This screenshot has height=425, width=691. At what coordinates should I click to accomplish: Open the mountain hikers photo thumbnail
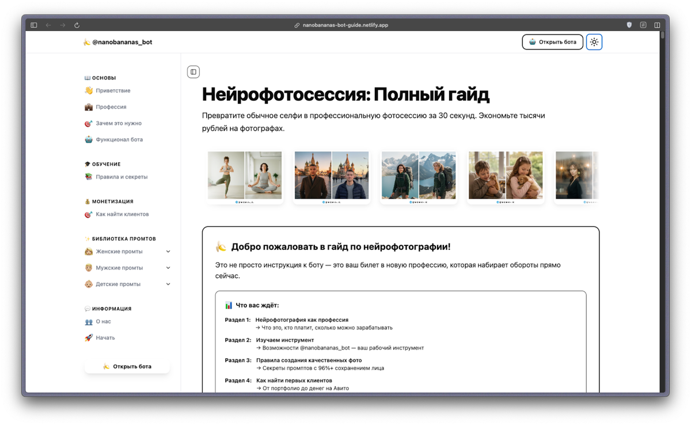(x=419, y=175)
